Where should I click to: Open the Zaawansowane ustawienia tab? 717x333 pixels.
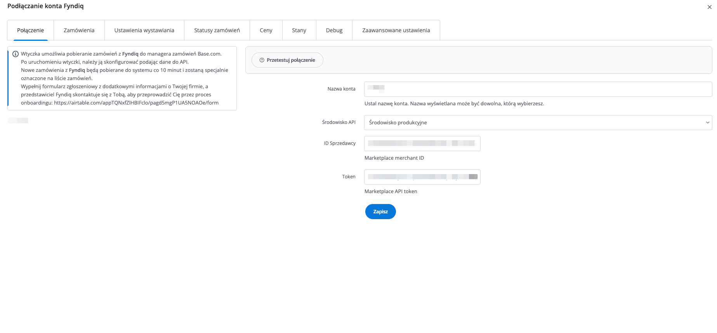[x=396, y=30]
